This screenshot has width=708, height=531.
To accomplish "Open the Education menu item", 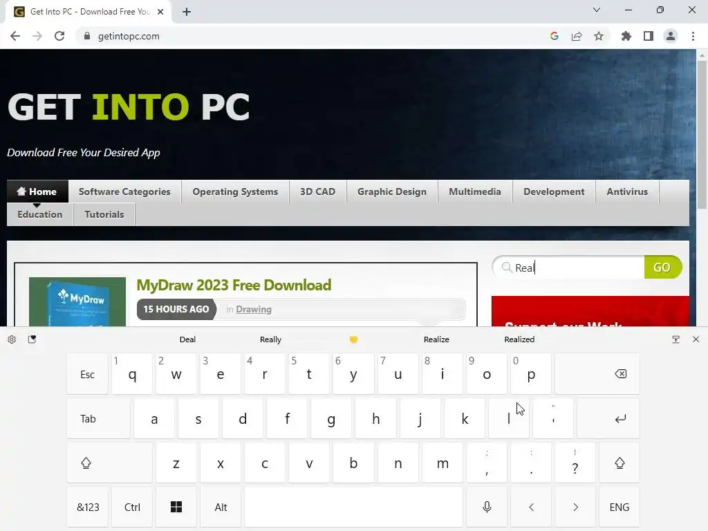I will (39, 214).
